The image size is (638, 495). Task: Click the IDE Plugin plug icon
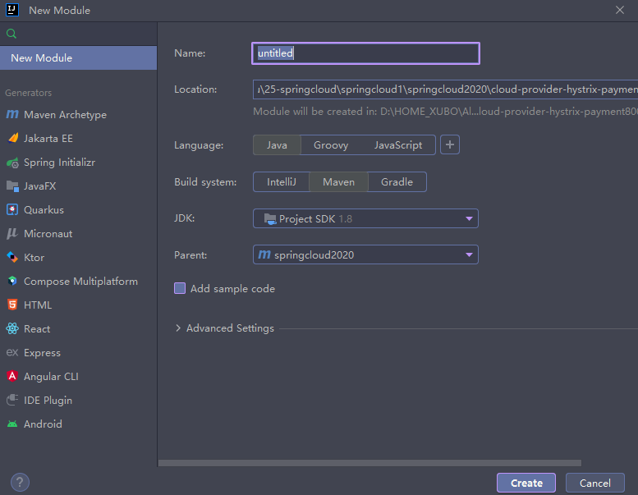click(12, 401)
